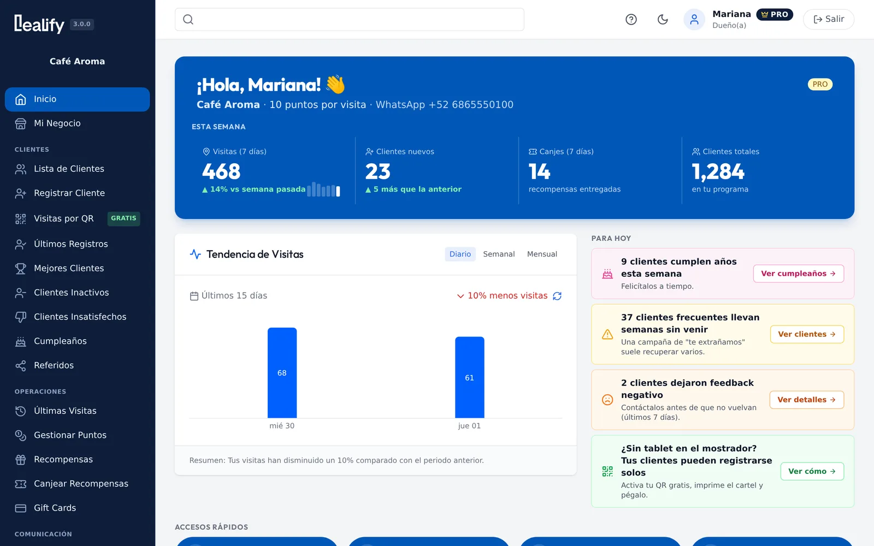Open Inicio in the sidebar
Viewport: 874px width, 546px height.
click(x=78, y=99)
